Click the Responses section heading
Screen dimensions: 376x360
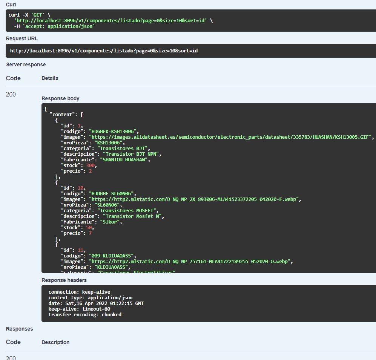point(20,329)
